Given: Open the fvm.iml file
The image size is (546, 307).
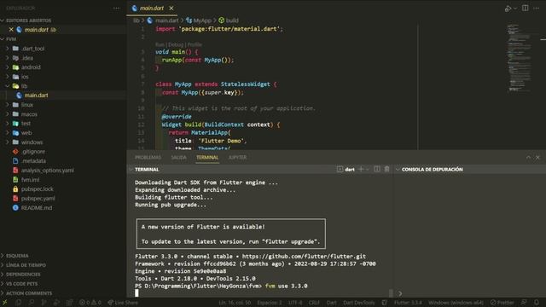Looking at the screenshot, I should coord(30,180).
